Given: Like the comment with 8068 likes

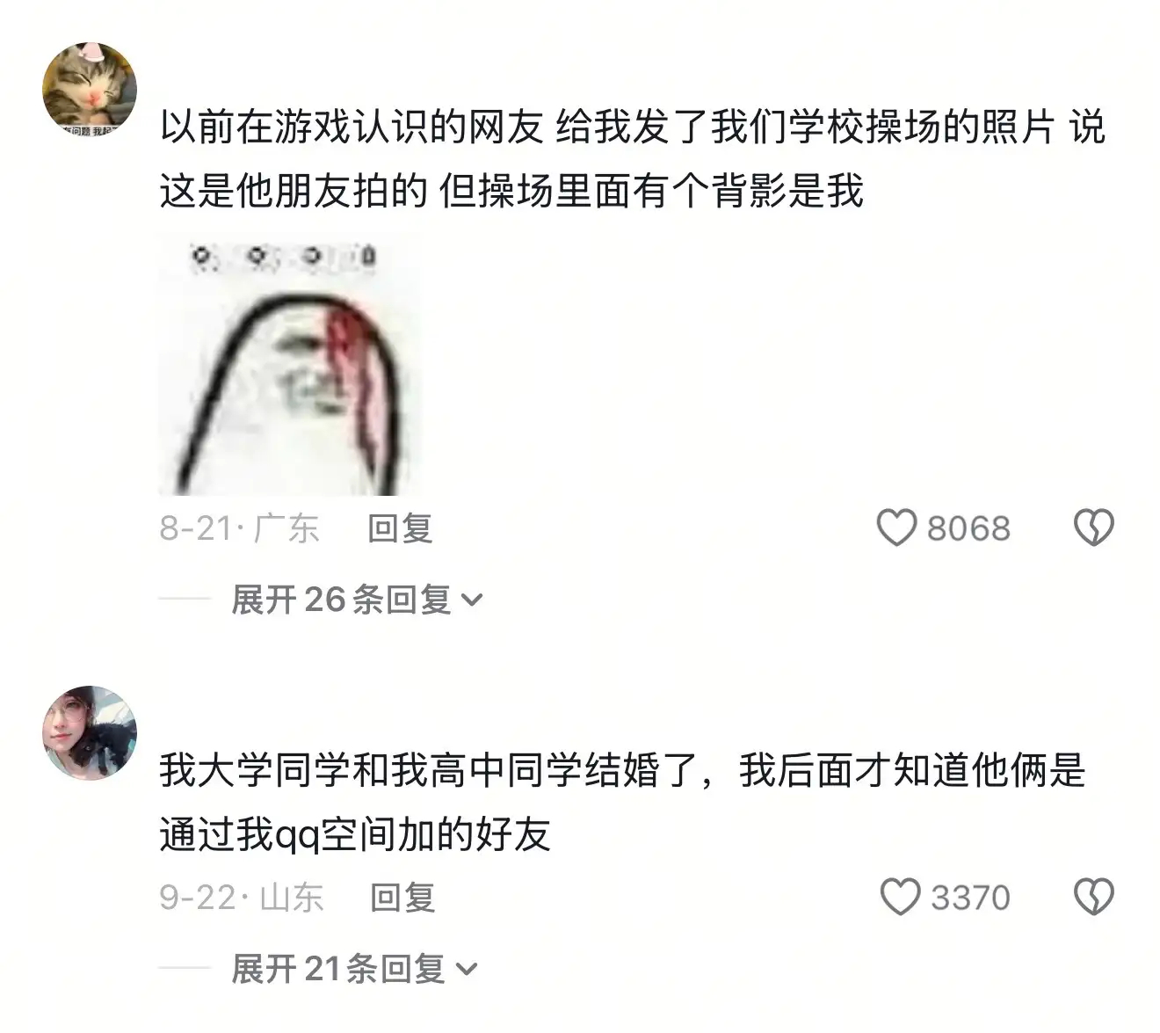Looking at the screenshot, I should click(896, 528).
